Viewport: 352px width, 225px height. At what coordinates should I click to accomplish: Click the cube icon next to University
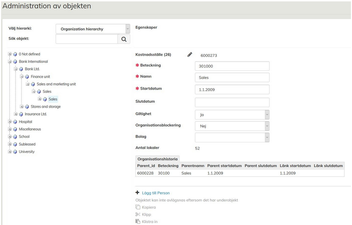(x=15, y=152)
